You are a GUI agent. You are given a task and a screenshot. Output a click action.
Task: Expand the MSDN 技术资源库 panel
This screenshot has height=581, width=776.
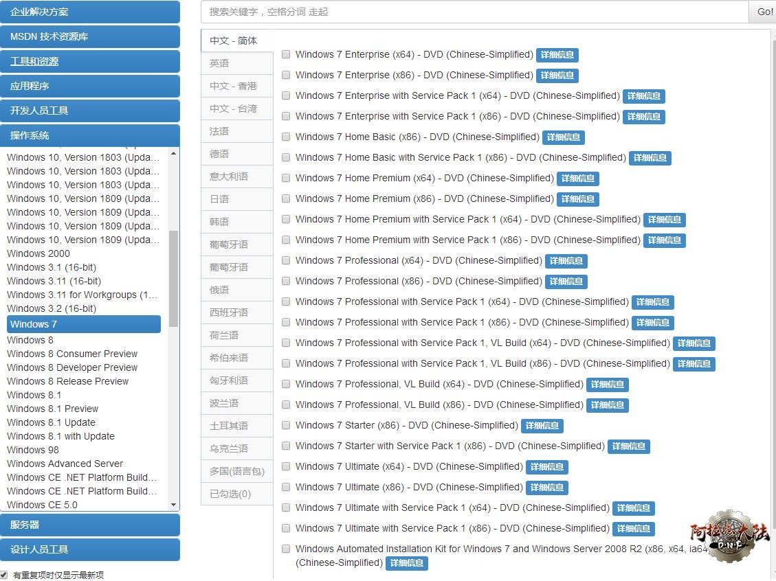click(90, 36)
